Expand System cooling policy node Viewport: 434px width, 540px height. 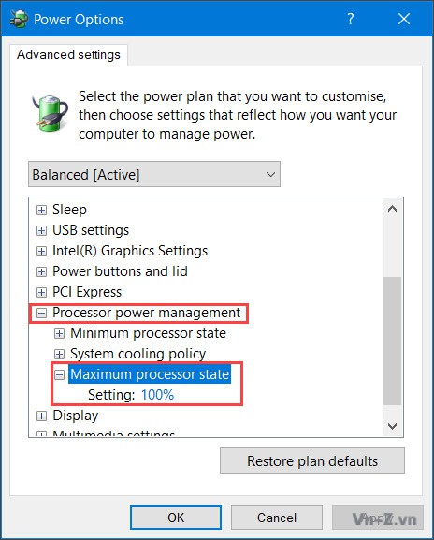coord(59,354)
